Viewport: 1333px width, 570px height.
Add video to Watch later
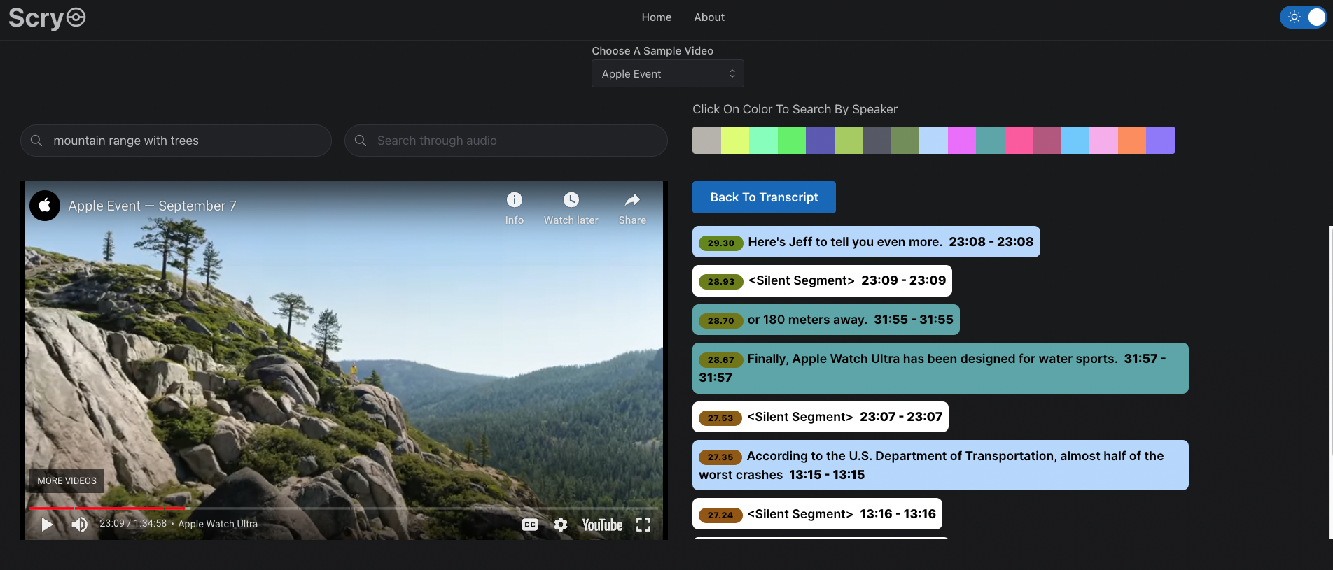pyautogui.click(x=571, y=208)
